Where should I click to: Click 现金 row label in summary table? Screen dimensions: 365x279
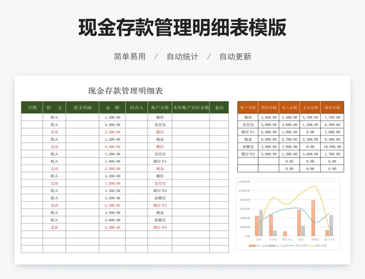click(x=248, y=139)
